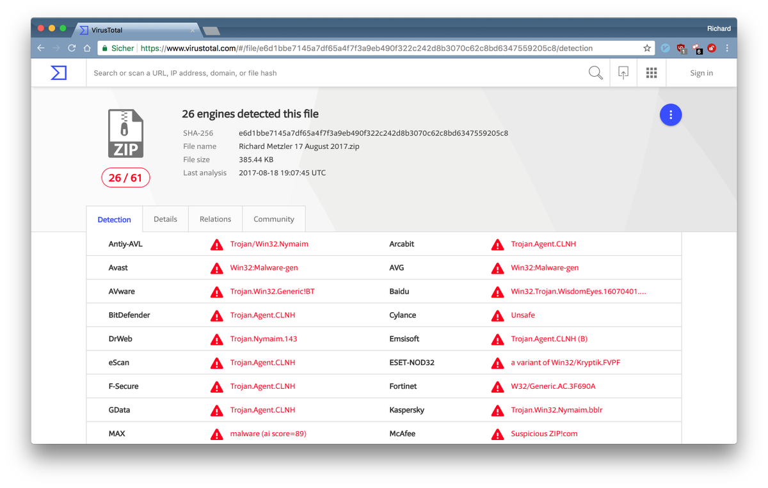Screen dimensions: 768x488
Task: Click the Unsafe result for Cylance
Action: click(523, 315)
